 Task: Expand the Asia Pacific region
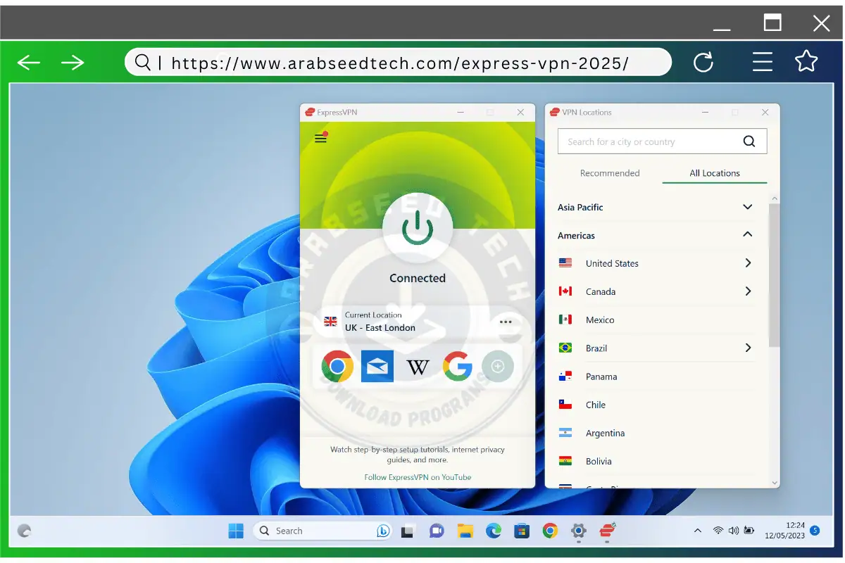point(748,207)
